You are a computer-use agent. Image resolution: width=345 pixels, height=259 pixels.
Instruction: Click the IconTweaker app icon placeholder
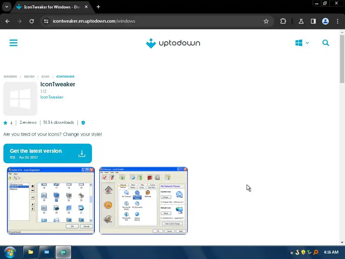(20, 99)
